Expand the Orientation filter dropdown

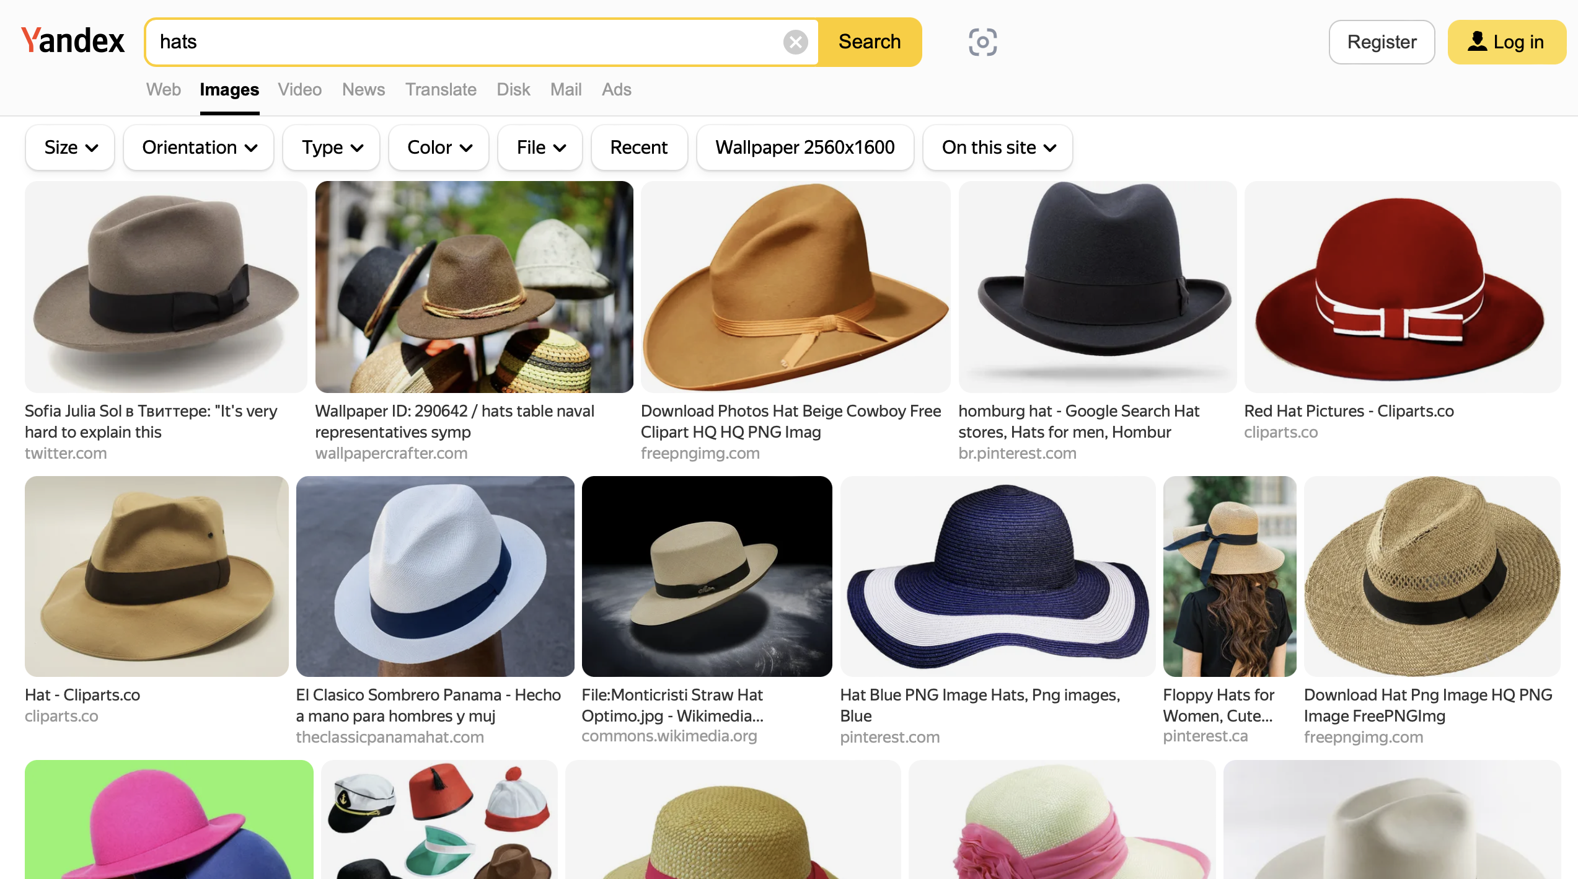(198, 148)
